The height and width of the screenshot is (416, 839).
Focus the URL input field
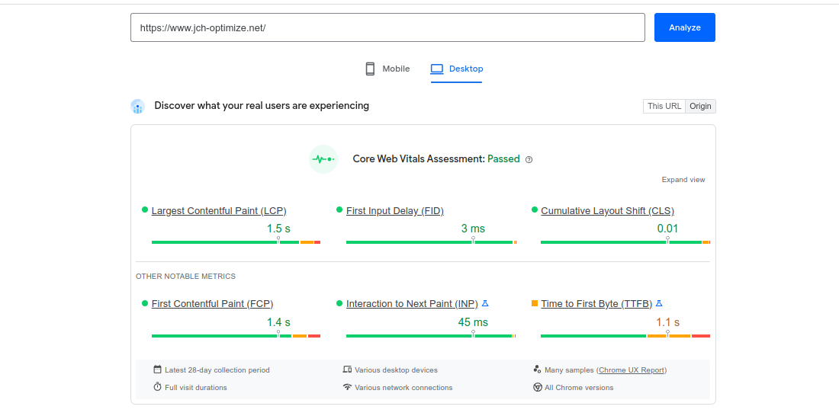pyautogui.click(x=387, y=27)
